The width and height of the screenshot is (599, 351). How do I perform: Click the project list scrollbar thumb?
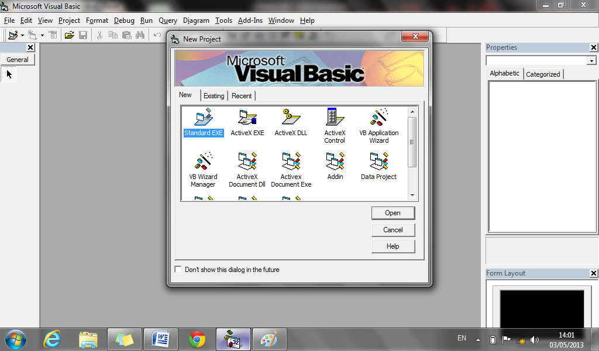(412, 142)
